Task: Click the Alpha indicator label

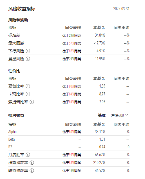Action: pos(12,132)
